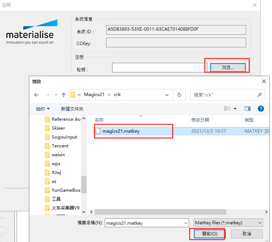
Task: Select the weixin folder
Action: click(x=55, y=155)
